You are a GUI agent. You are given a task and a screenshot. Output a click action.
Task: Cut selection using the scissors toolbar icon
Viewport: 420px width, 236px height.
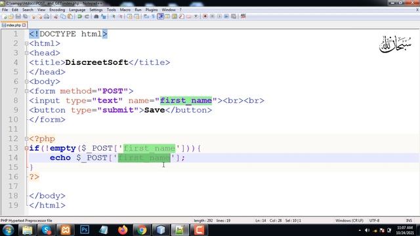tap(56, 16)
